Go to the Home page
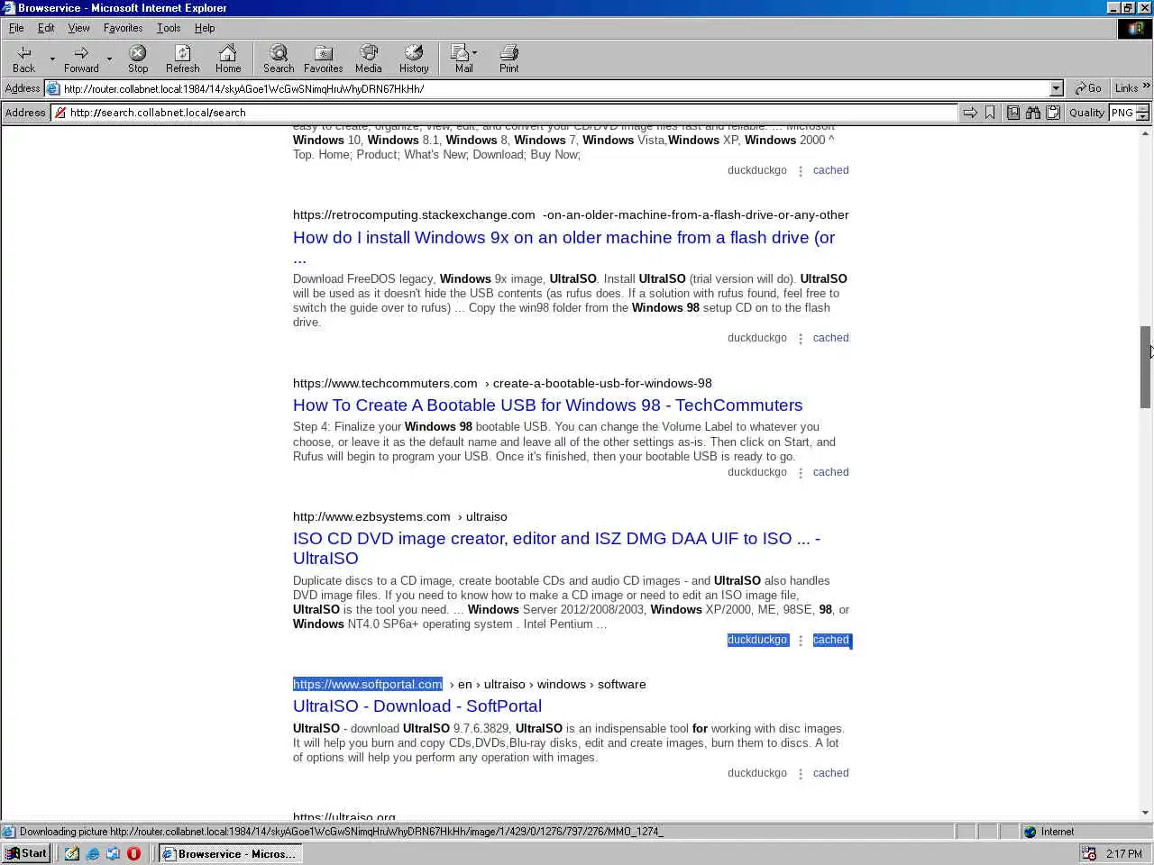 228,59
